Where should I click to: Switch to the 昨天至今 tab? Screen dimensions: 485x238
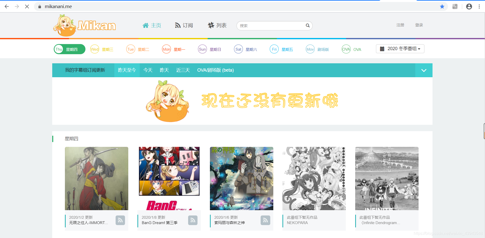click(x=127, y=70)
